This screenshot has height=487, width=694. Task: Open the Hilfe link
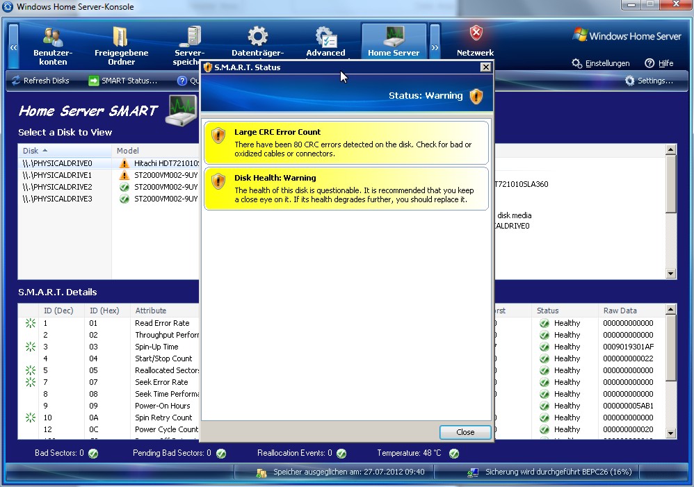659,63
